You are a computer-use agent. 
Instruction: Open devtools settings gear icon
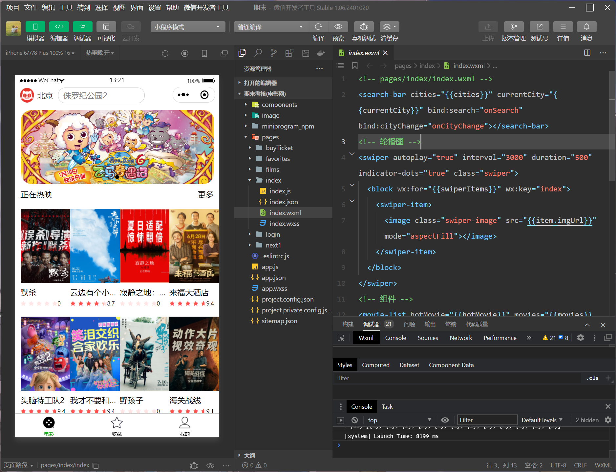(x=581, y=338)
